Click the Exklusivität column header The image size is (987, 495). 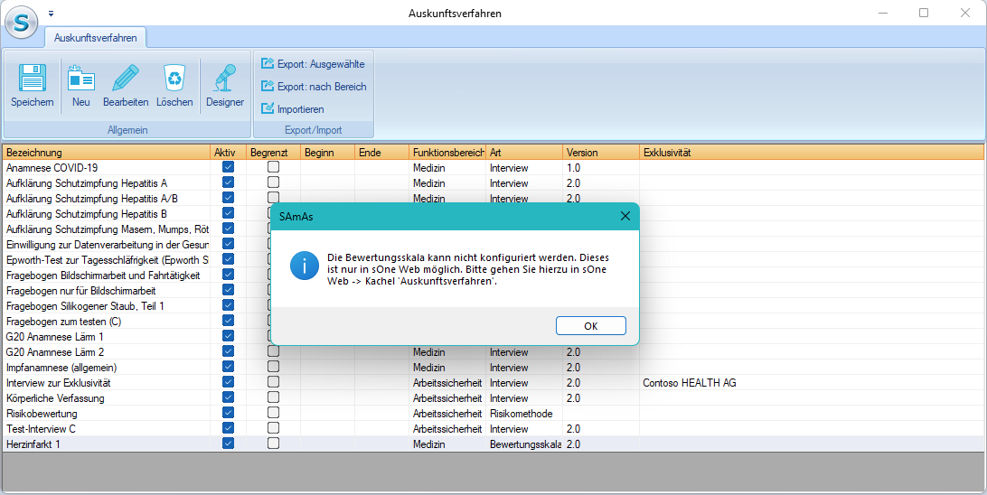(x=812, y=153)
